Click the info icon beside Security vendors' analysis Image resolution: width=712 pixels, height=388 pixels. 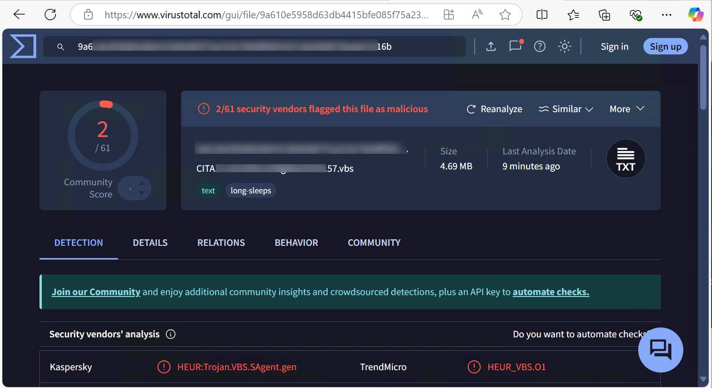[x=171, y=334]
